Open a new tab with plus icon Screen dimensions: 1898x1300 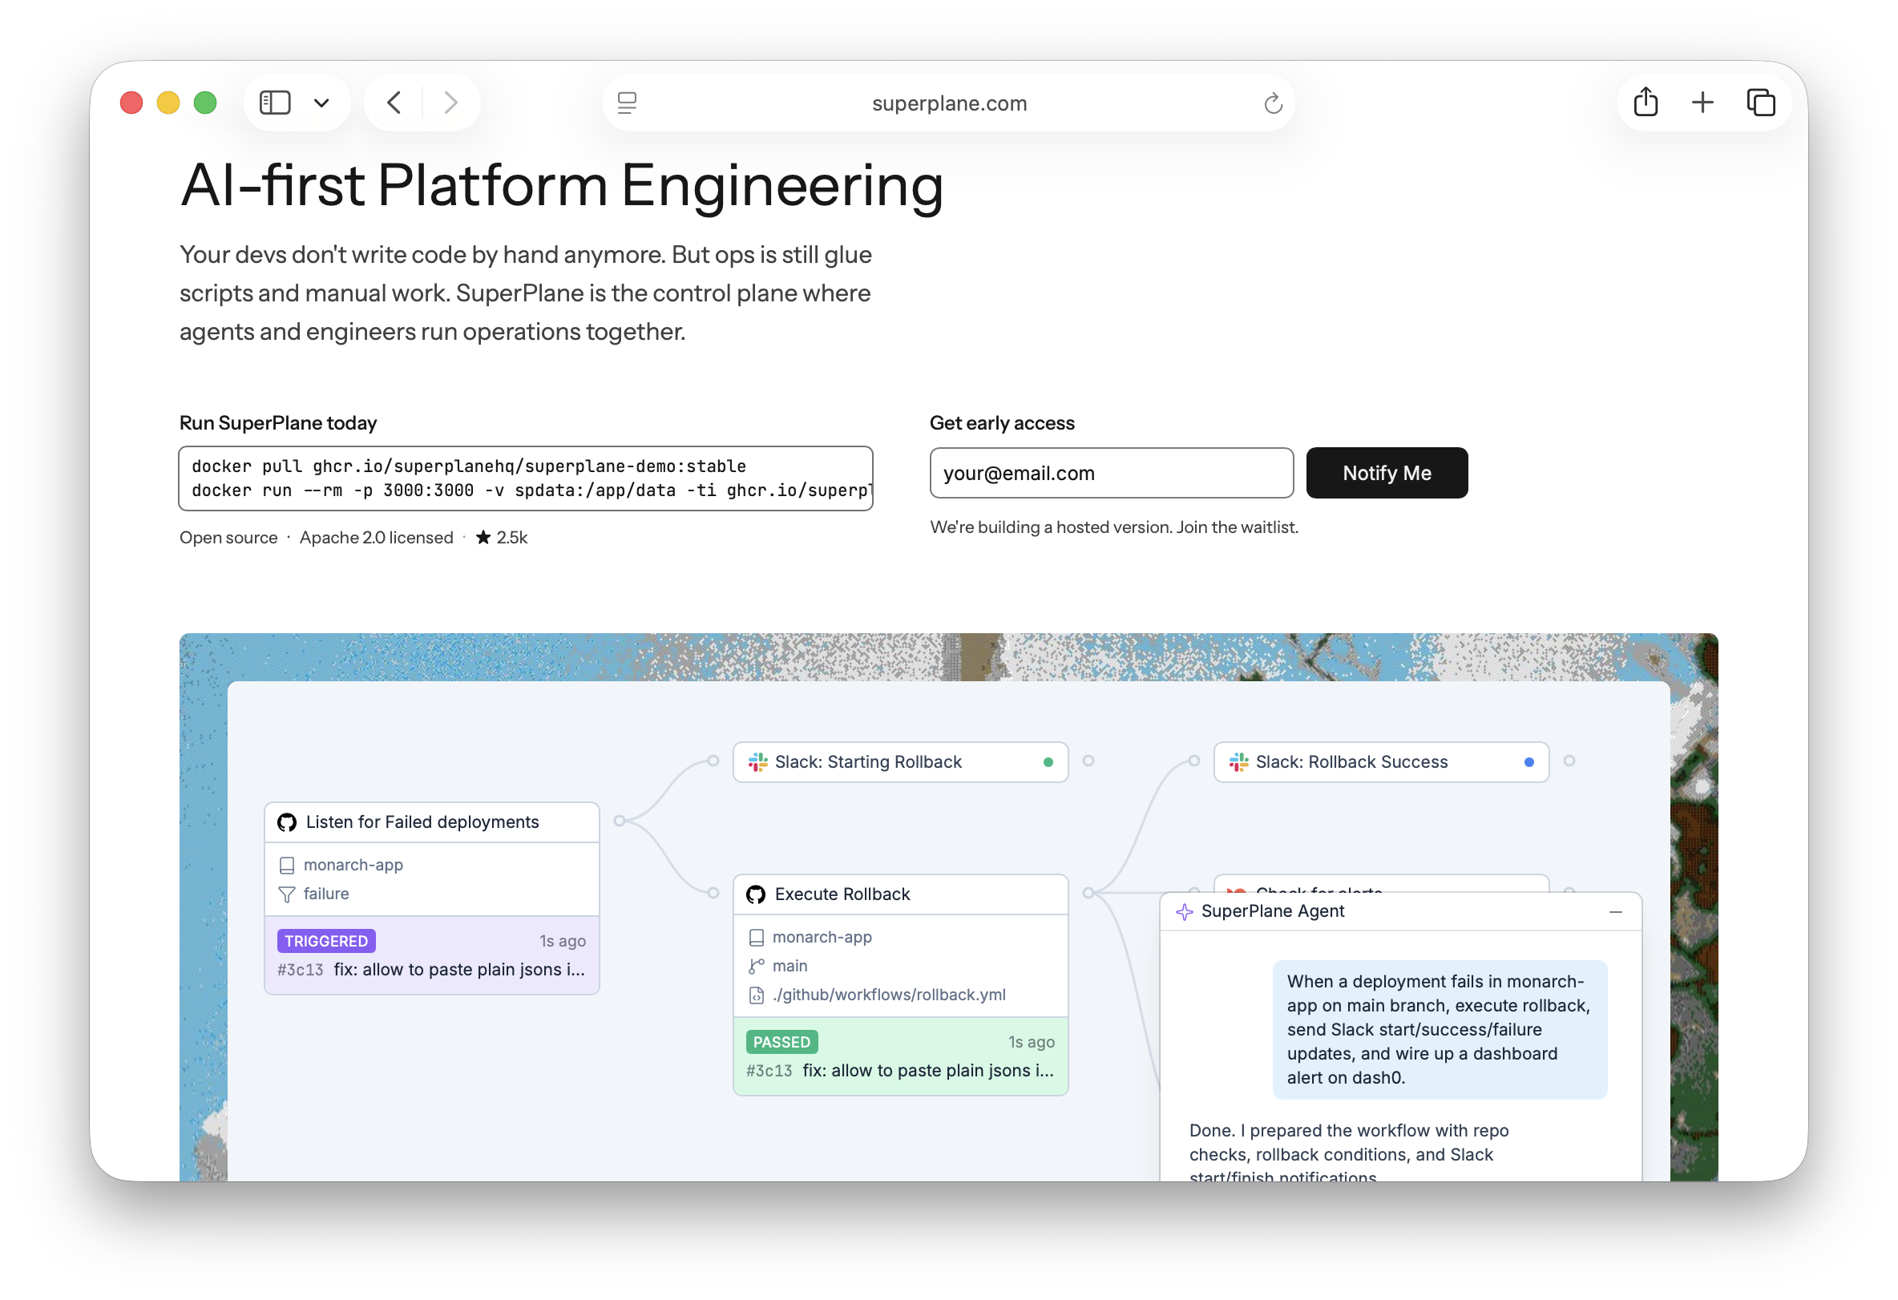1702,103
